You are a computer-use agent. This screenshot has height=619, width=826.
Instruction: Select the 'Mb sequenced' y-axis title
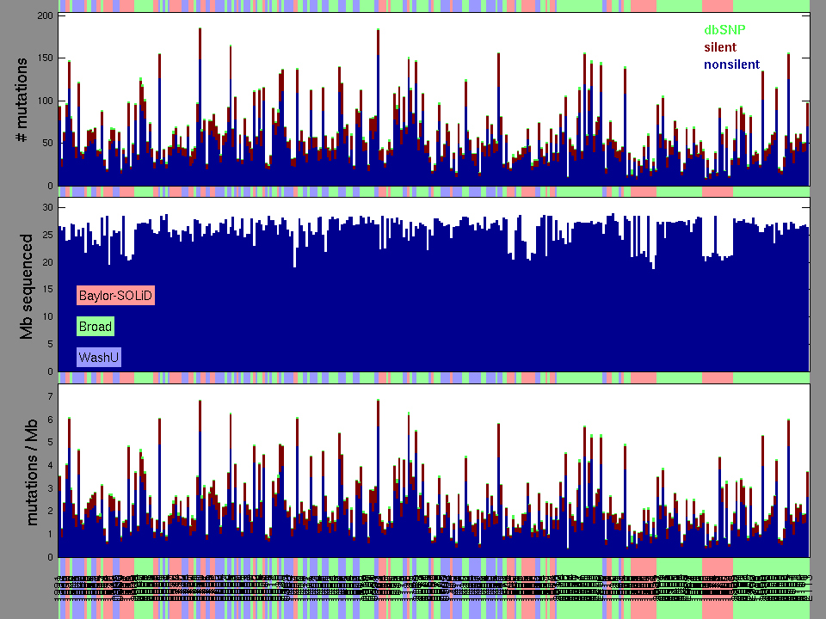coord(27,285)
